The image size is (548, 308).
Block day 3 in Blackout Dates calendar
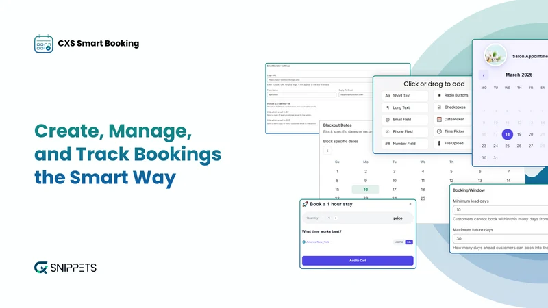(395, 172)
